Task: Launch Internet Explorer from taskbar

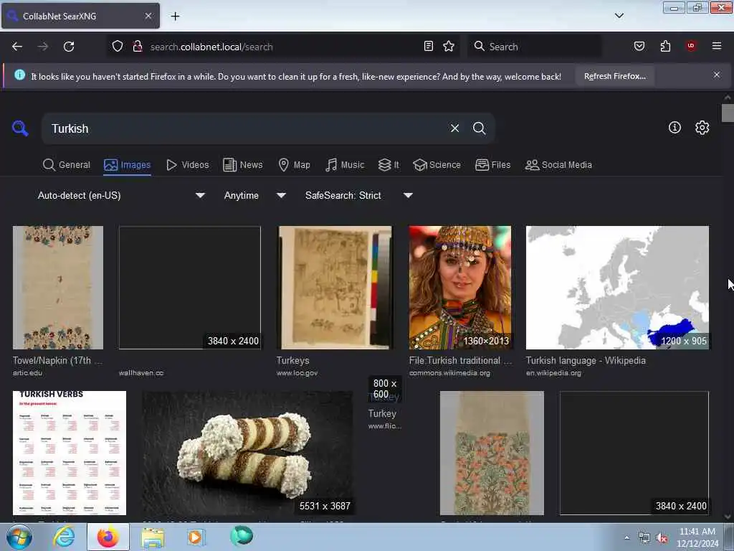Action: point(64,537)
